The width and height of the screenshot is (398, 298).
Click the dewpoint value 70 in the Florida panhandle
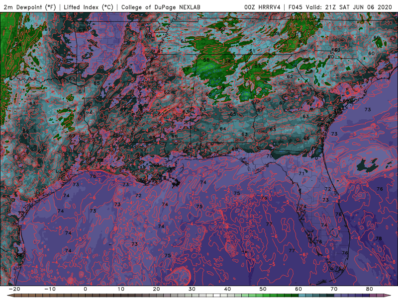click(x=269, y=155)
